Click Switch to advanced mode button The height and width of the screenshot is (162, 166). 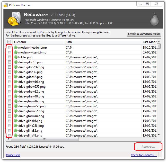point(144,34)
